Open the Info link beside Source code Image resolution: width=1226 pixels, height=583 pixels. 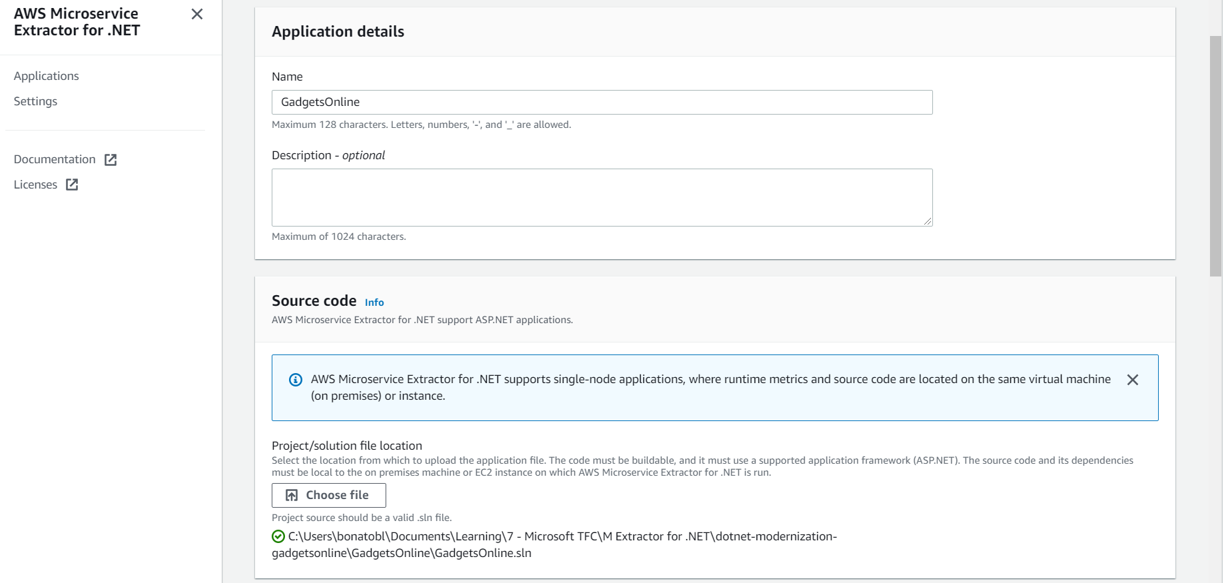(x=374, y=302)
